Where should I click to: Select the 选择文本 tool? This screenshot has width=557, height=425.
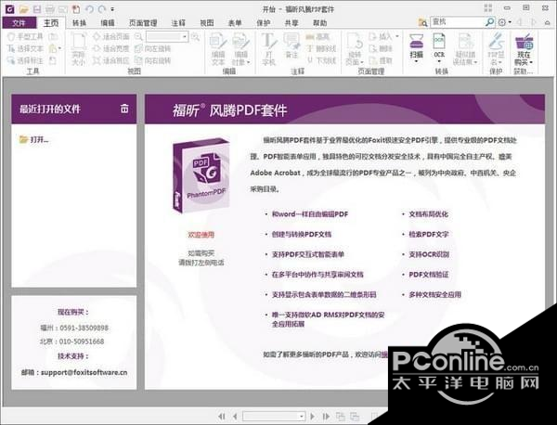[x=26, y=48]
